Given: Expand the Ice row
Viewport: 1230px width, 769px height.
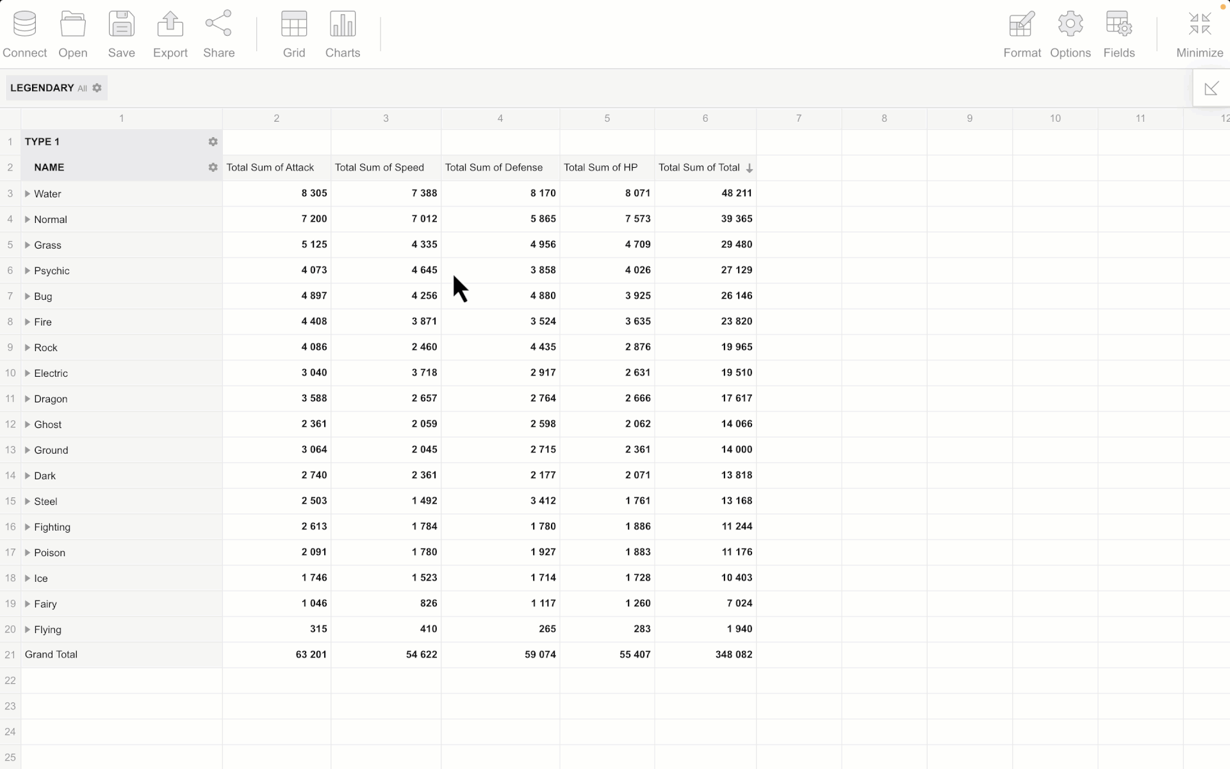Looking at the screenshot, I should pos(28,578).
